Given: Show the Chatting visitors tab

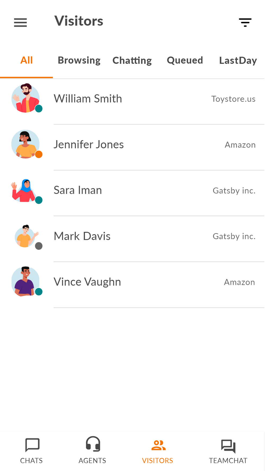Looking at the screenshot, I should (132, 60).
